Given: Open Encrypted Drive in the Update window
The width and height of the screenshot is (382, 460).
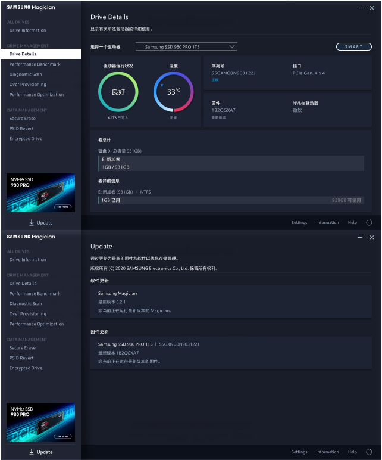Looking at the screenshot, I should coord(26,368).
